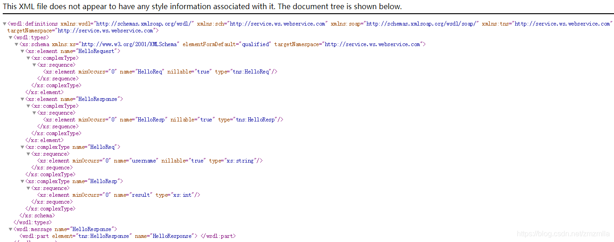Click the elementFormDefault="qualified" attribute
The image size is (614, 242).
[227, 44]
